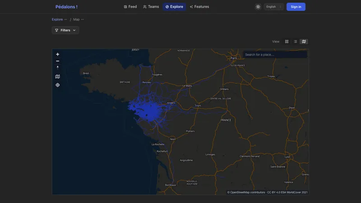Image resolution: width=361 pixels, height=203 pixels.
Task: Click the Niort map label
Action: (x=173, y=139)
